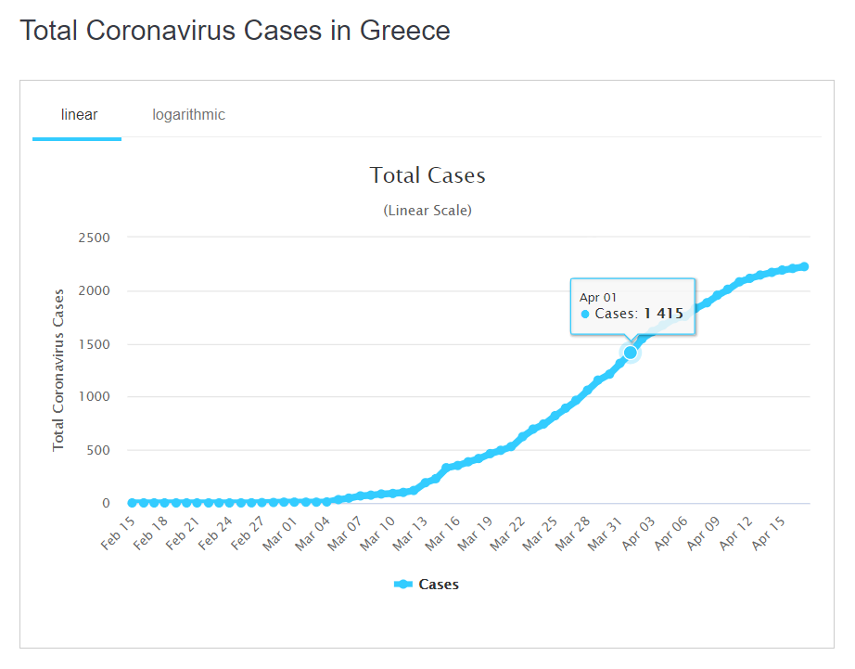Click the first data point at Feb 15

[x=132, y=503]
